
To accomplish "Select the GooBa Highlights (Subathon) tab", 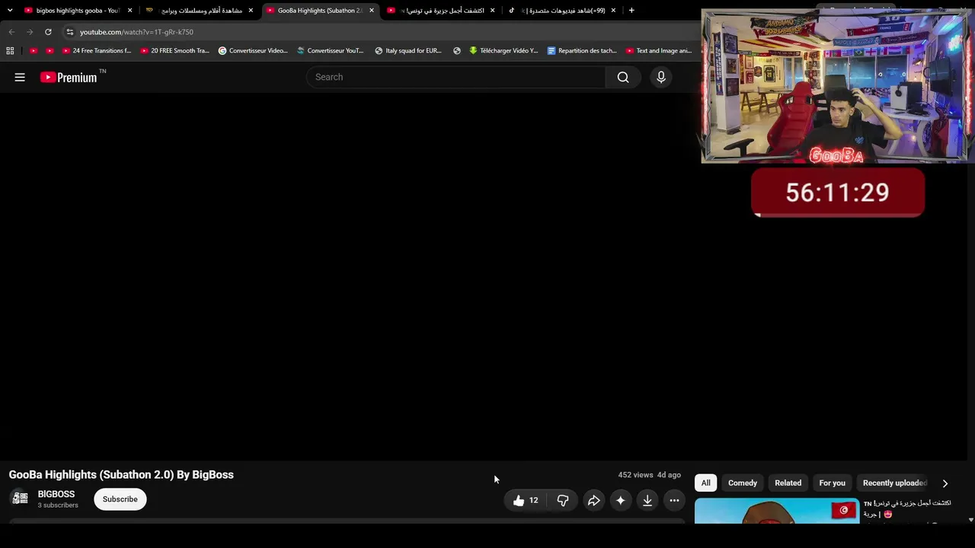I will [320, 11].
